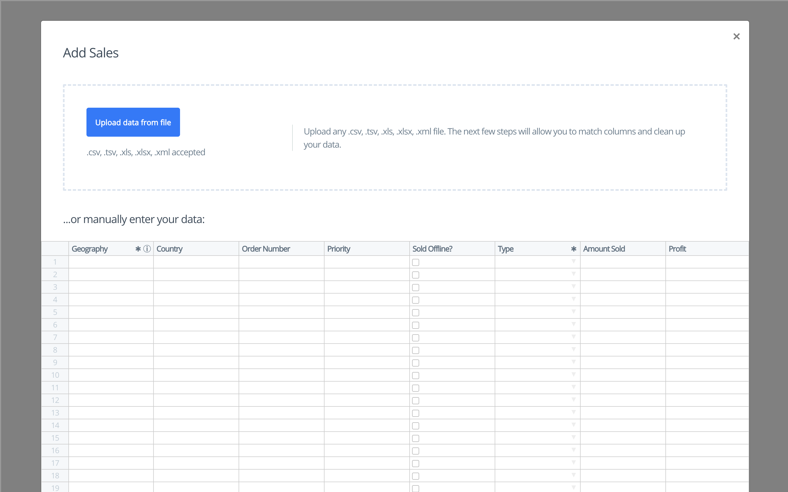Click the Geography cell in row 1
The image size is (788, 492).
[x=111, y=262]
